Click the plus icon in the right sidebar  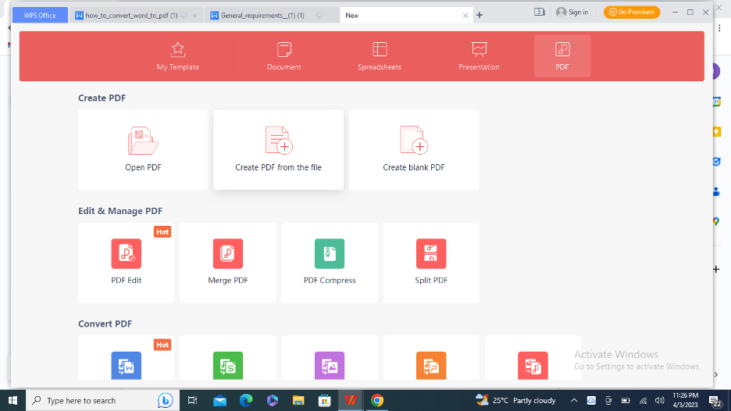click(x=716, y=269)
